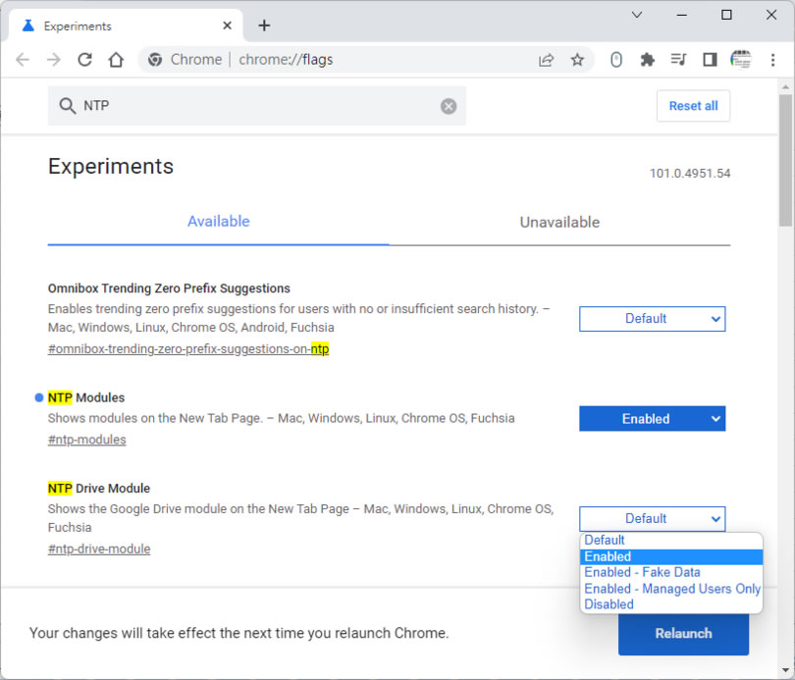Image resolution: width=795 pixels, height=680 pixels.
Task: Share this page using the share icon
Action: (546, 60)
